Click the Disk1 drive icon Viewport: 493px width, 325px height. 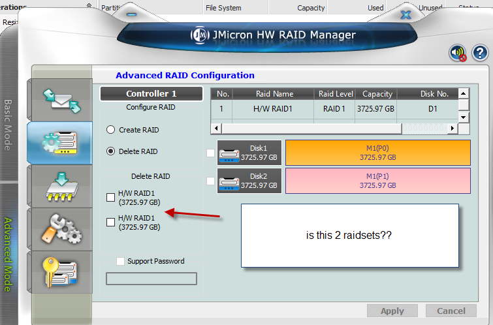coord(229,155)
